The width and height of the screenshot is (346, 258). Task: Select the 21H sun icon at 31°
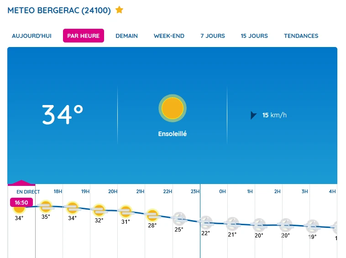coord(126,211)
